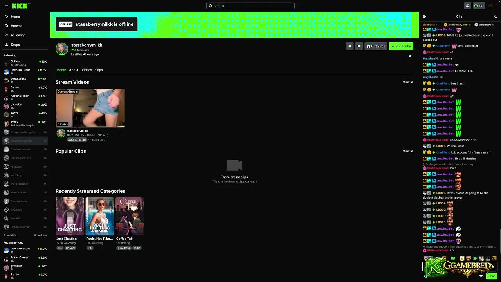
Task: Open Blame in the Recommended list
Action: (24, 276)
